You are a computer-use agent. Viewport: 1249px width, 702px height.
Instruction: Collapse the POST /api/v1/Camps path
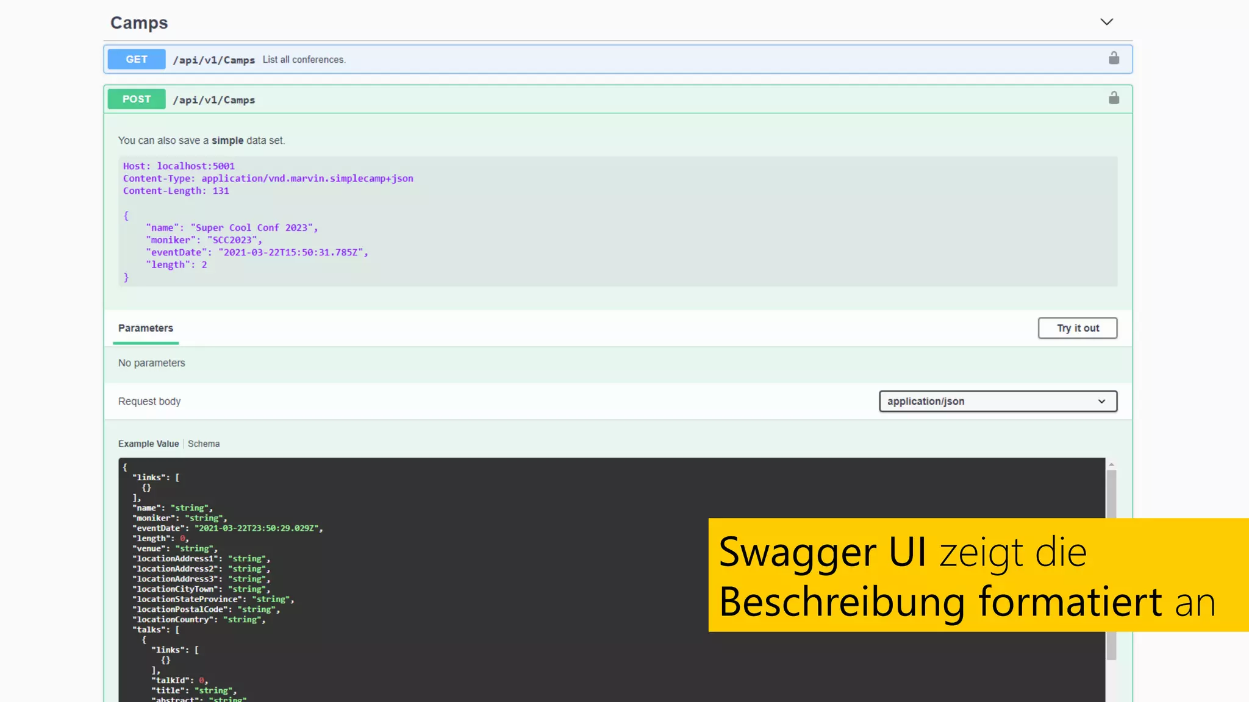(213, 100)
